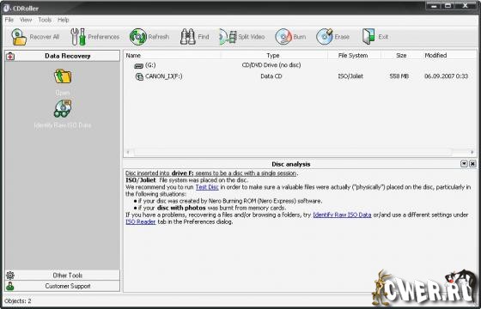
Task: Maximize the CDRoller window
Action: pos(448,6)
